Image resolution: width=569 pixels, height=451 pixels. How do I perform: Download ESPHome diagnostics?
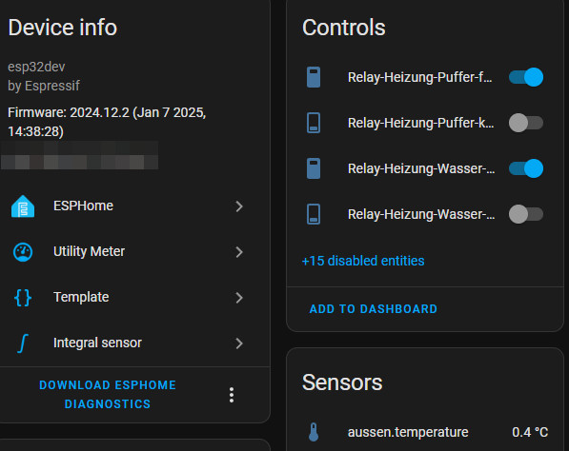(108, 395)
